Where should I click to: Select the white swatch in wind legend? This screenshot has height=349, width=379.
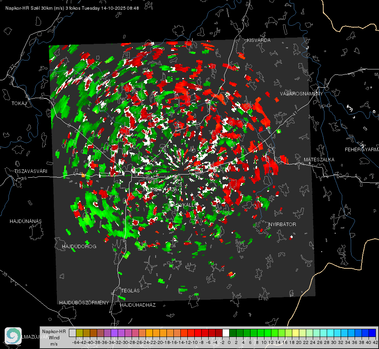226,333
